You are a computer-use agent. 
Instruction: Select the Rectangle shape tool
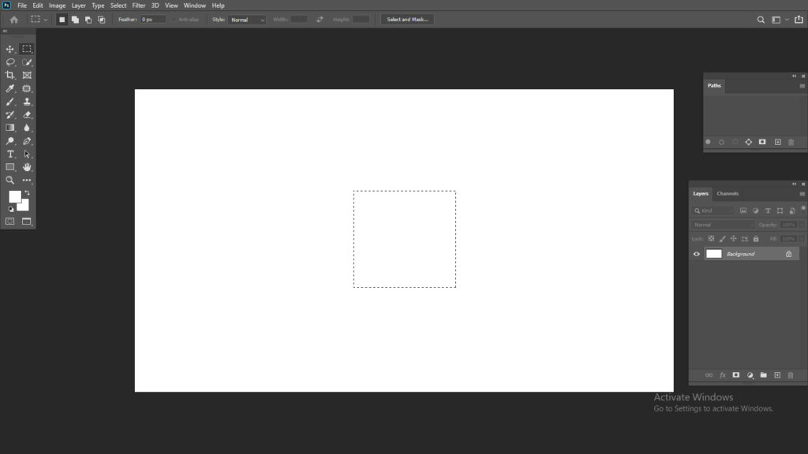9,167
